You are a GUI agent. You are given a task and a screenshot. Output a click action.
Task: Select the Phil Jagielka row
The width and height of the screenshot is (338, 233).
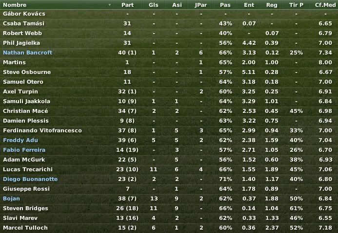click(169, 43)
